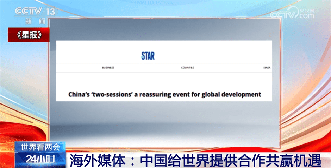
Task: Open the BUSINESS navigation item
Action: 108,68
